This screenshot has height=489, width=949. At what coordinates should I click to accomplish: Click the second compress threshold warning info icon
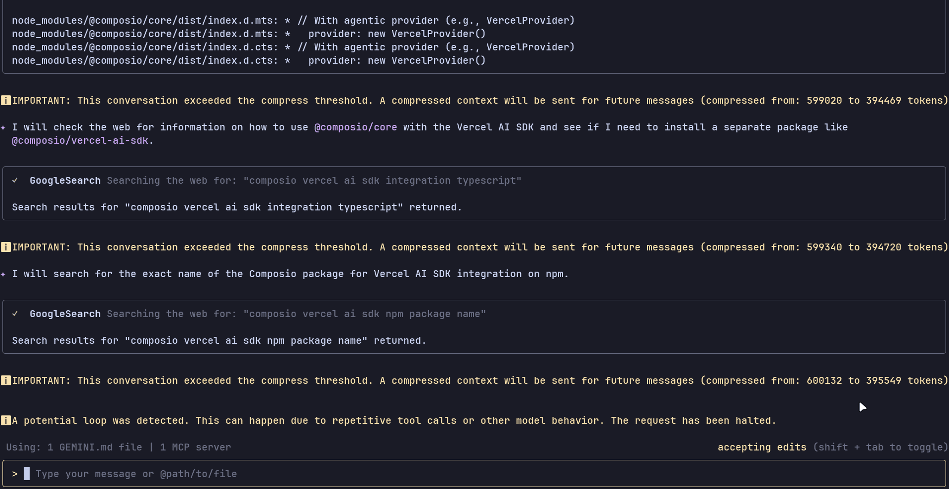pos(6,247)
